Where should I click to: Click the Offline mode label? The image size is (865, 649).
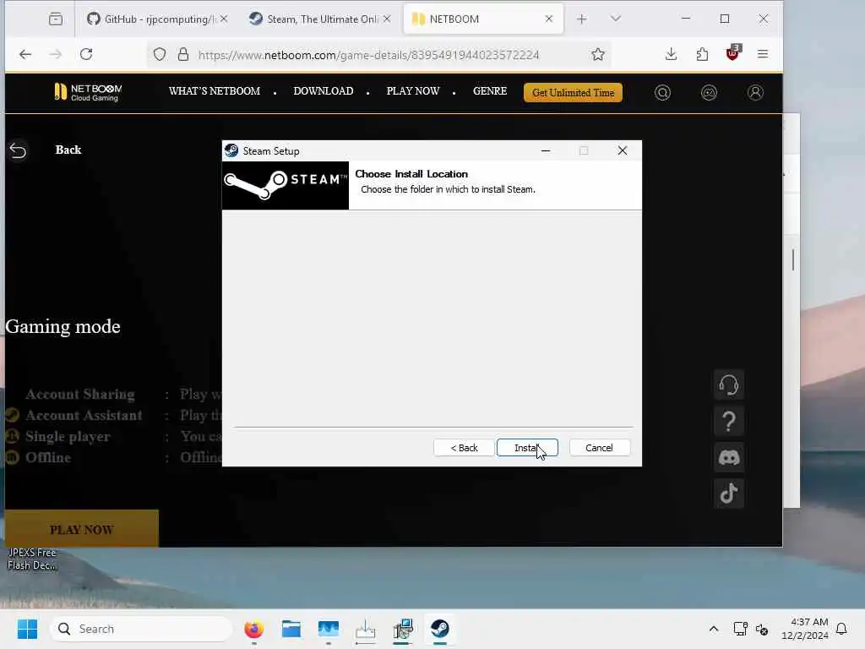click(x=48, y=457)
